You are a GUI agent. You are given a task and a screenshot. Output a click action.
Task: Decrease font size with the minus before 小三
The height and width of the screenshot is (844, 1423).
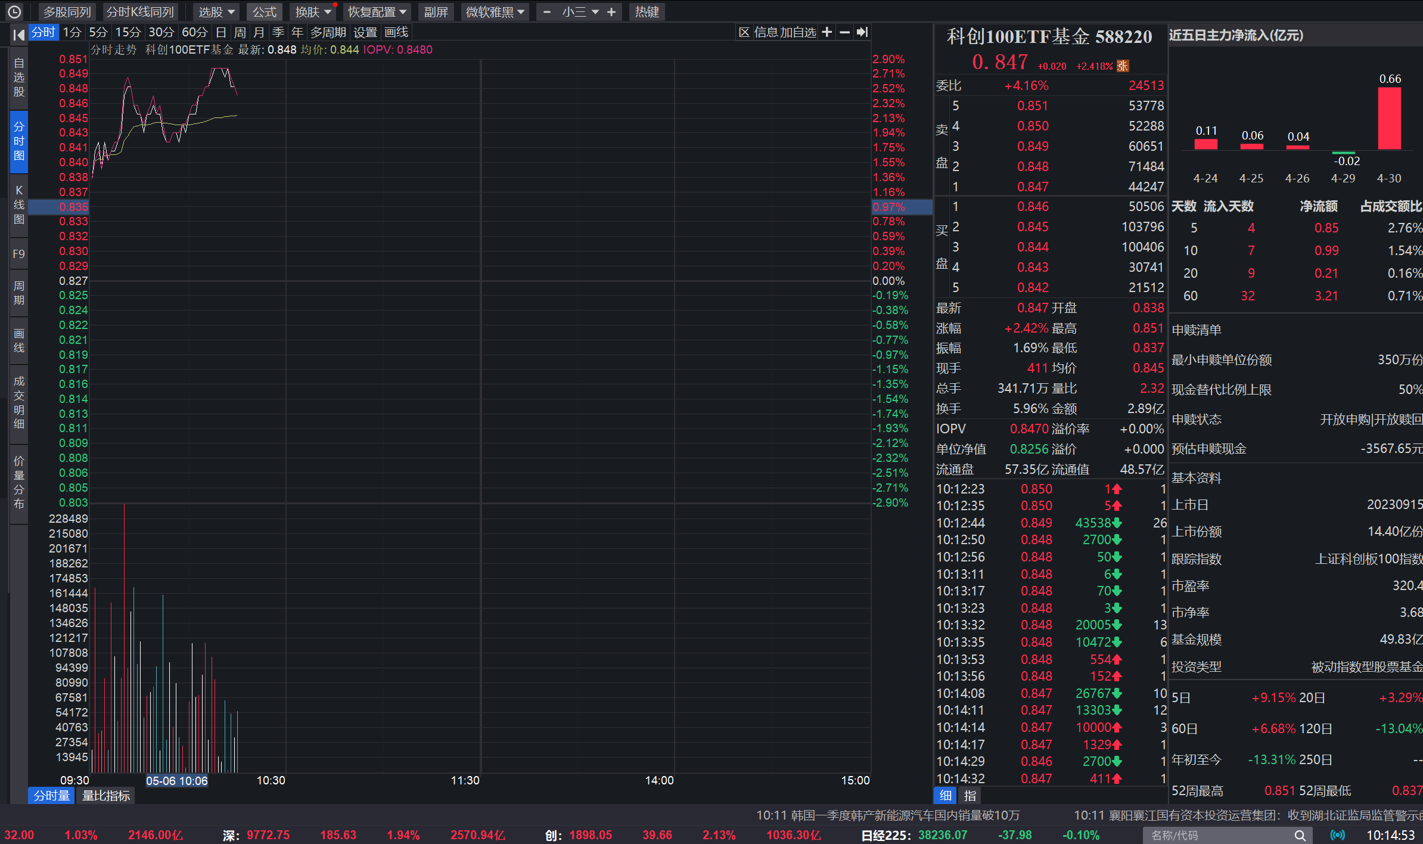547,12
